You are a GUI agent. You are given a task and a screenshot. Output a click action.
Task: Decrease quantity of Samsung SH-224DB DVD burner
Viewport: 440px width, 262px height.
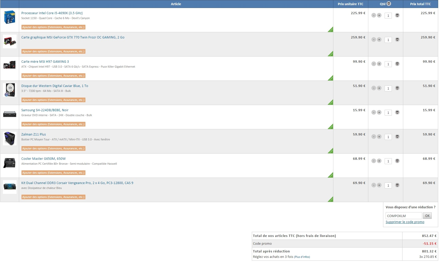373,113
